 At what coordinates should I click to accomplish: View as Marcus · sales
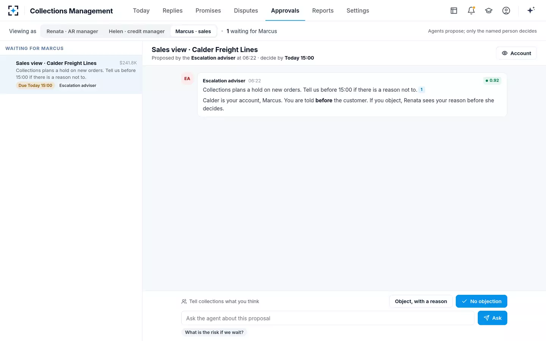(x=193, y=31)
